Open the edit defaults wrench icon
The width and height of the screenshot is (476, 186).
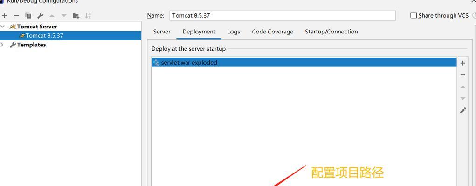40,16
